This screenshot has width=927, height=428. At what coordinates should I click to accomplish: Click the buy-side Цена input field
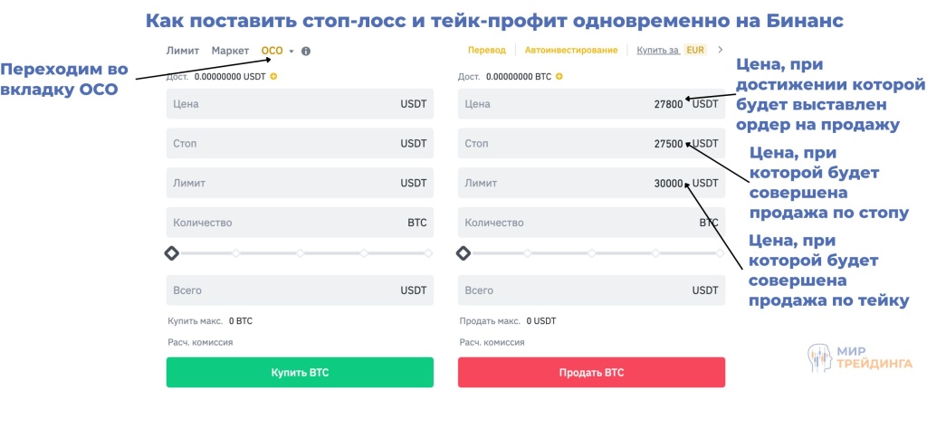(x=299, y=104)
